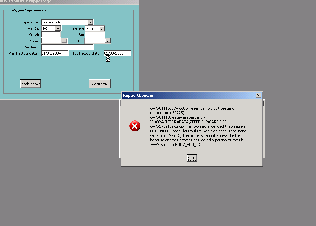Click the red error icon in the Rapportbouwer dialog
Screen dimensions: 316x226
(135, 126)
